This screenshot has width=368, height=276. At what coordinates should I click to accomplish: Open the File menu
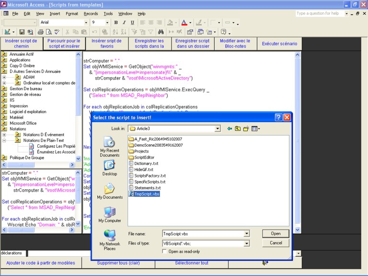coord(15,13)
